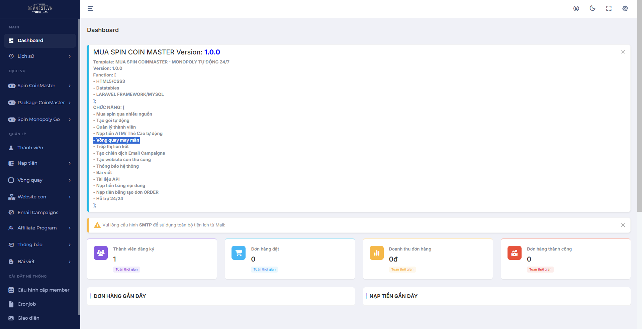Open Cấu hình cấp member menu item
The image size is (642, 329).
point(40,290)
